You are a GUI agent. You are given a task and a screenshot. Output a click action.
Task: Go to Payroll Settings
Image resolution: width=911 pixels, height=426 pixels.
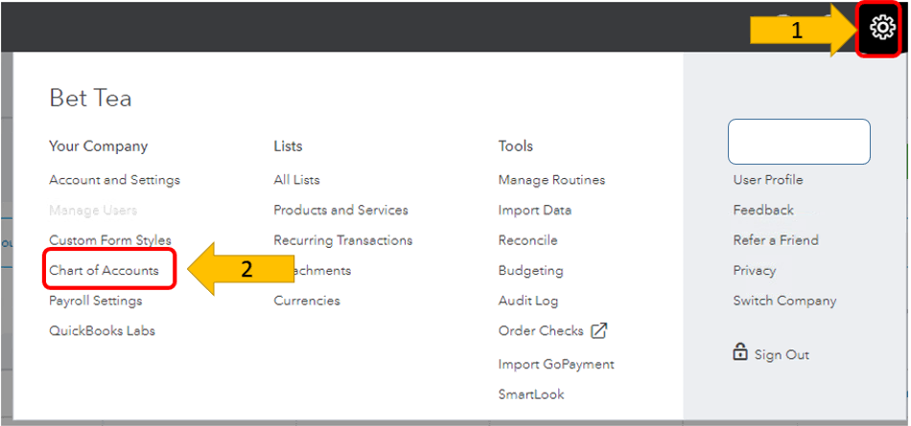coord(96,301)
